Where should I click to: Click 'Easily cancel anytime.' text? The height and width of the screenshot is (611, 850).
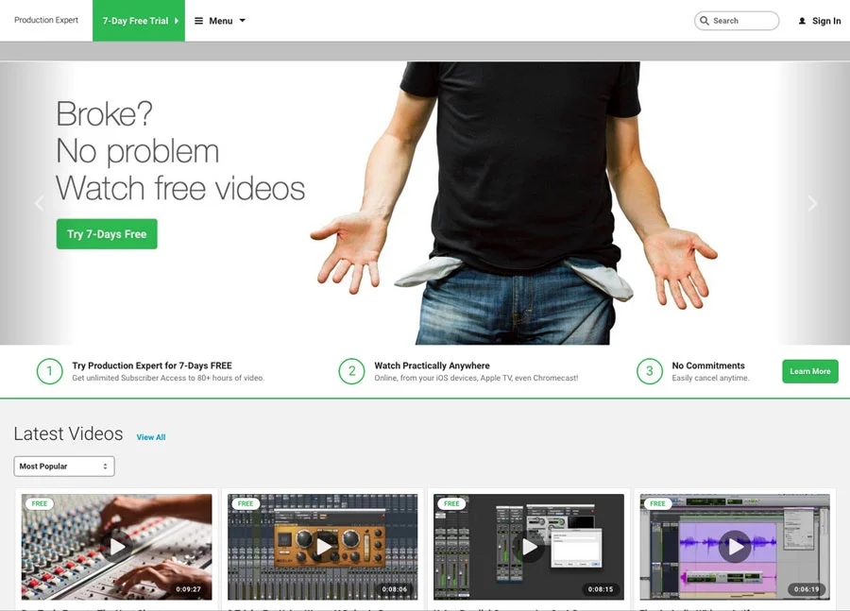pyautogui.click(x=710, y=378)
